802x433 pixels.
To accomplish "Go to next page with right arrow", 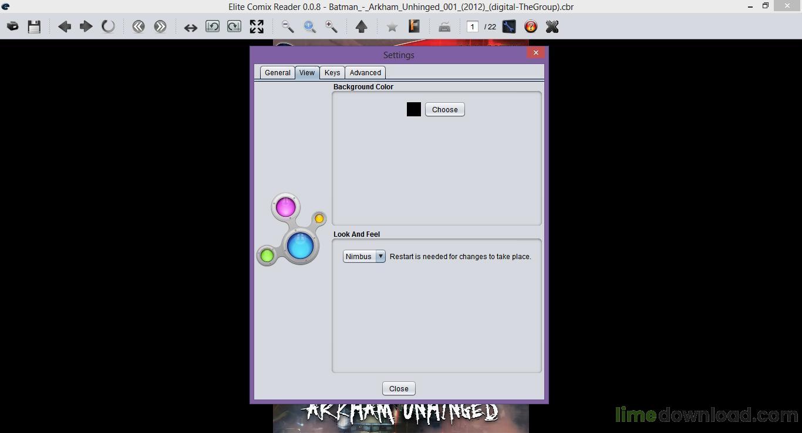I will point(86,26).
